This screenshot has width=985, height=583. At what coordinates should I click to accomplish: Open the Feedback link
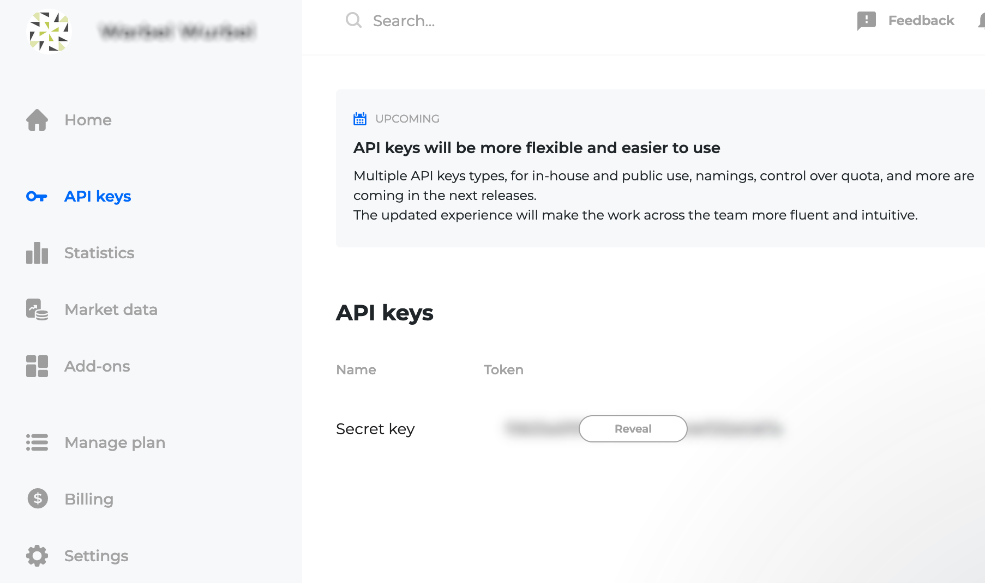pos(921,21)
